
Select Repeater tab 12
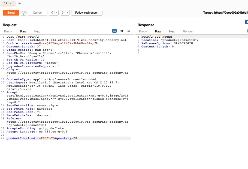(6, 3)
